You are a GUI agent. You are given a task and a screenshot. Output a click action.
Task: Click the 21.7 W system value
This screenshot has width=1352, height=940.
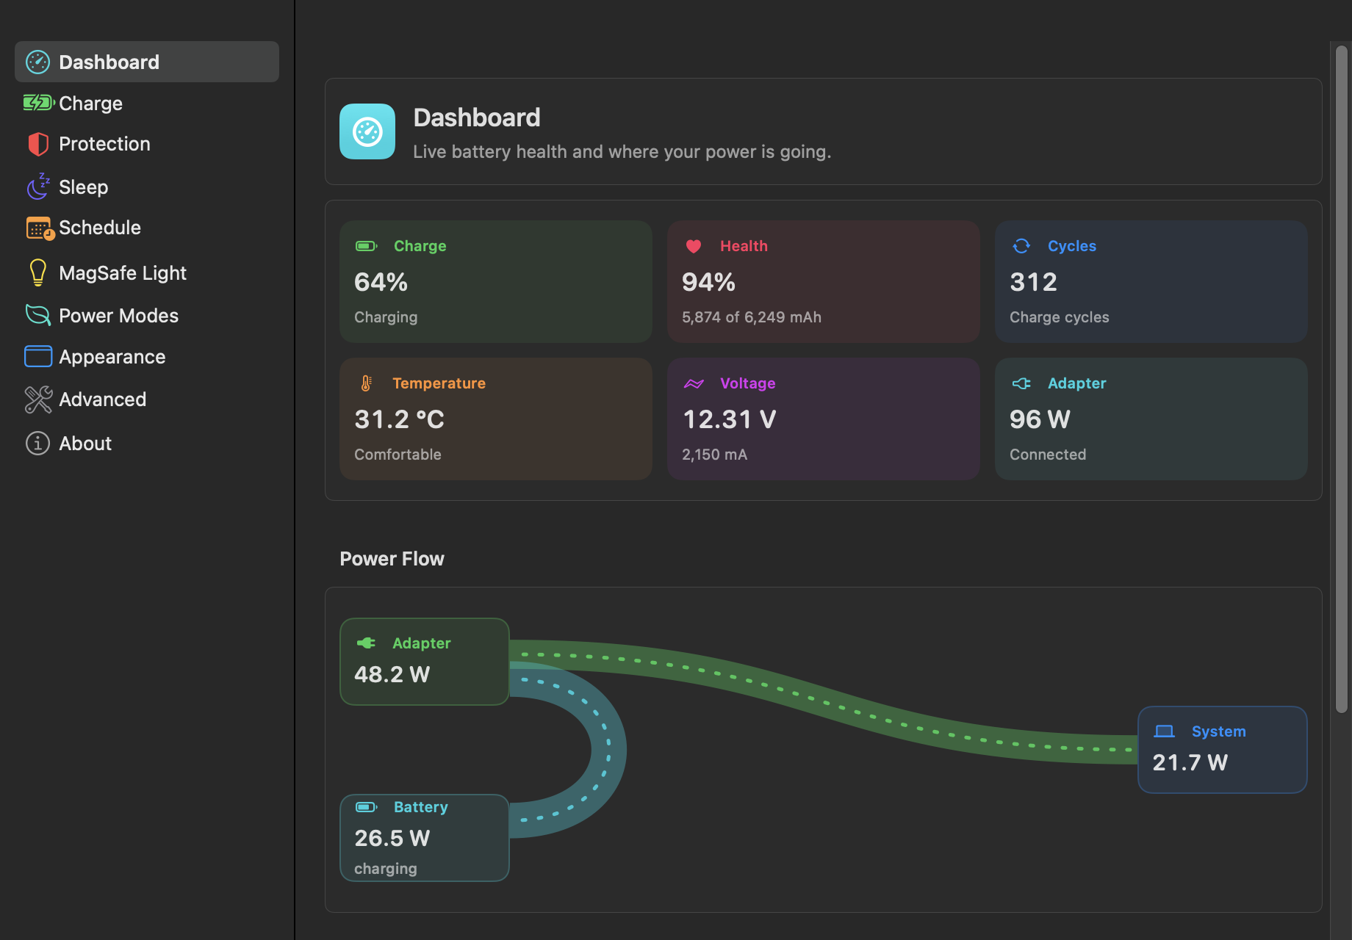click(x=1190, y=762)
